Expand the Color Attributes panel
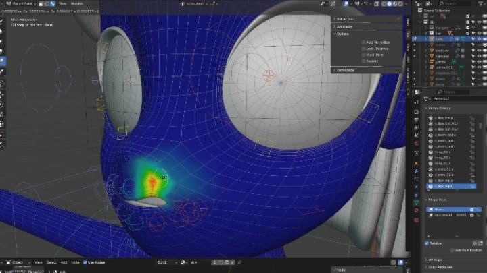The image size is (487, 273). point(438,267)
